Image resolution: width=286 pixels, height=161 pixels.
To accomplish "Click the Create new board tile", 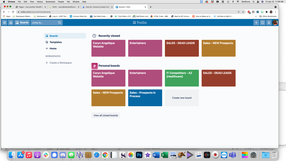I will point(182,98).
